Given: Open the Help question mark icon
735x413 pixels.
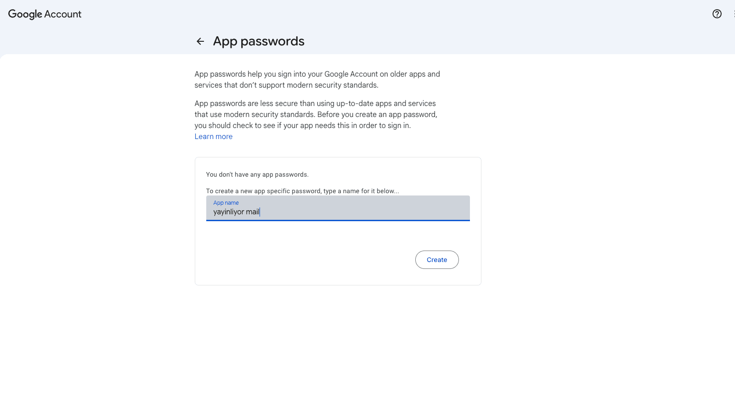Looking at the screenshot, I should pos(717,14).
